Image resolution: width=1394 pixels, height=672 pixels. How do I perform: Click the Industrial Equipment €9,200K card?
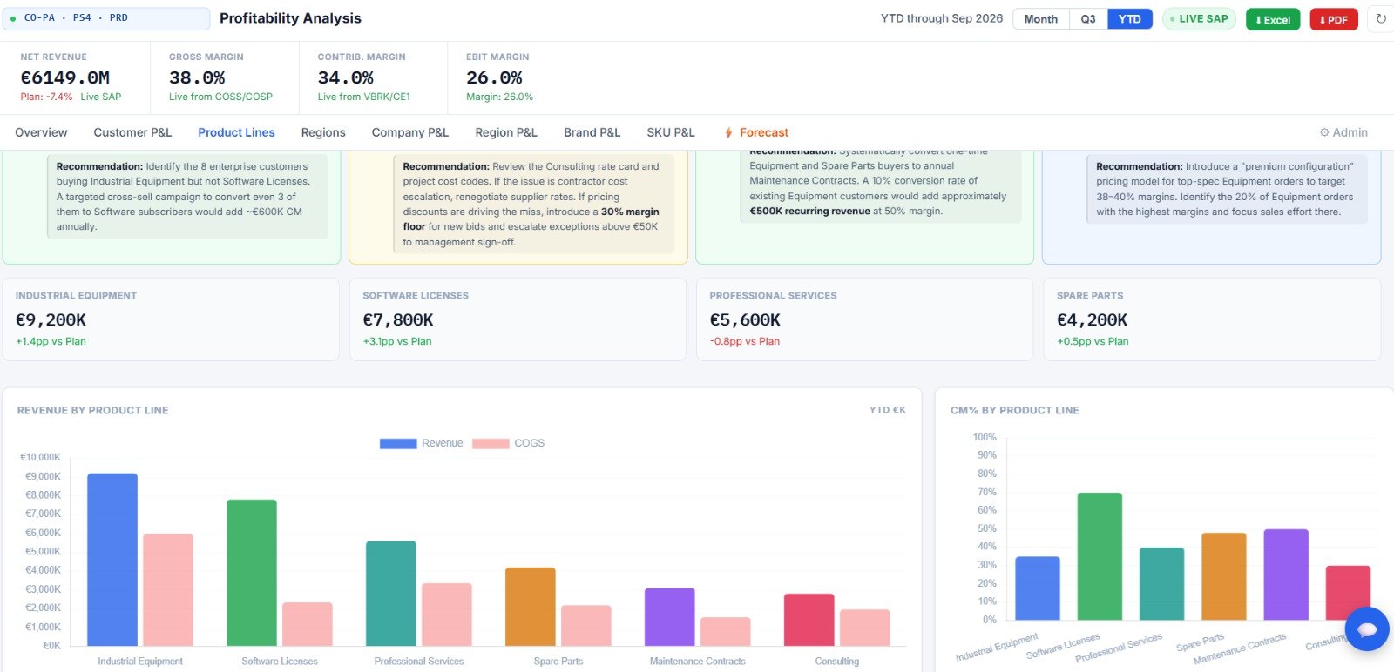tap(171, 319)
